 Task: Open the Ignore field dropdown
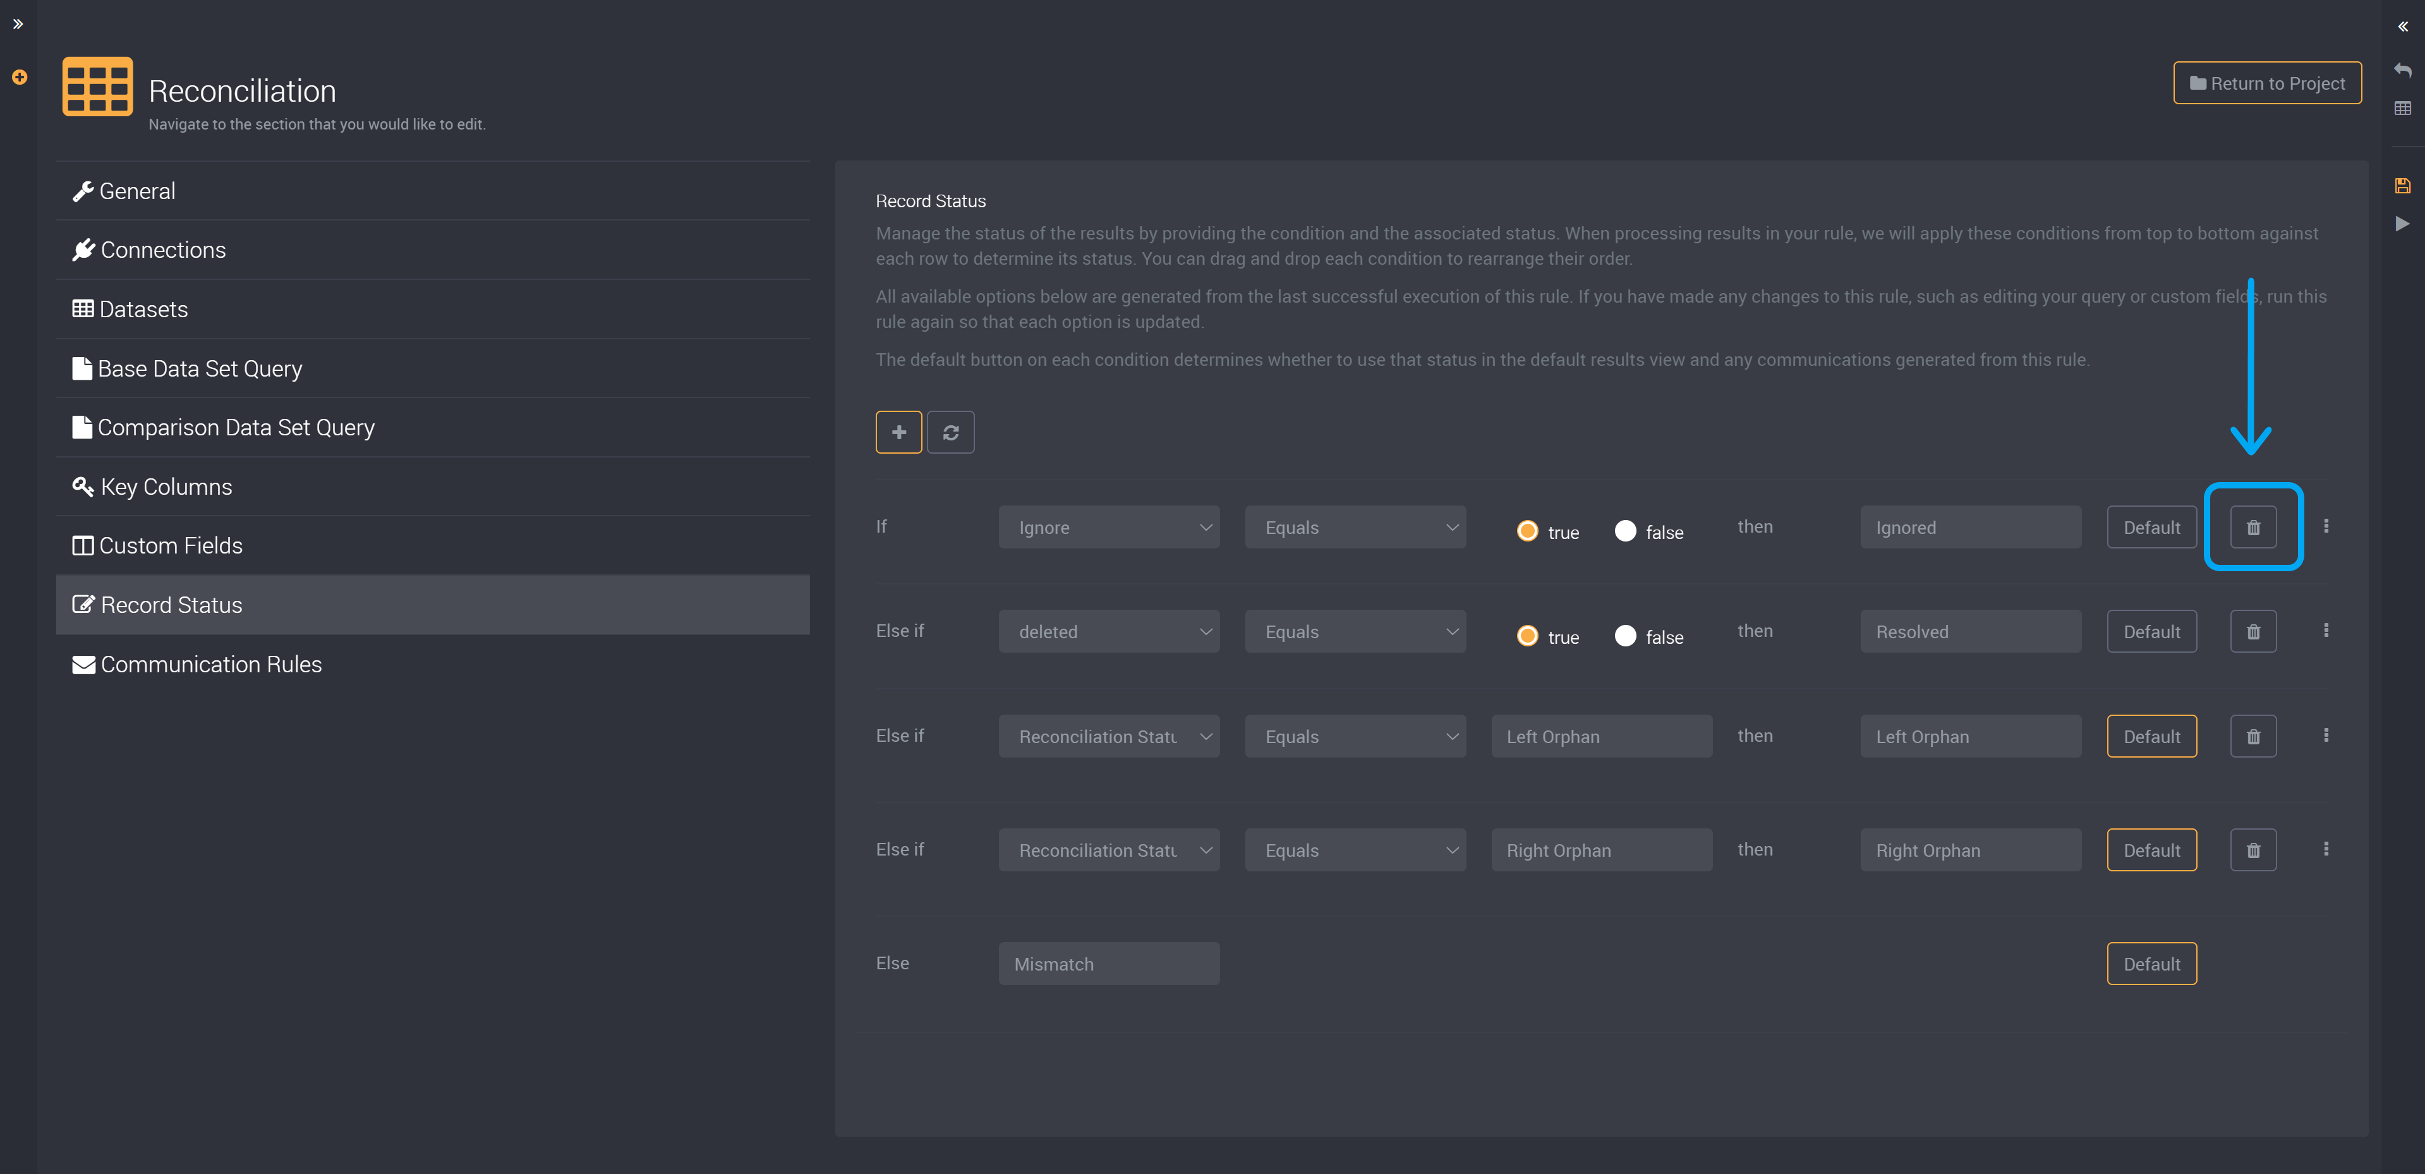coord(1109,527)
